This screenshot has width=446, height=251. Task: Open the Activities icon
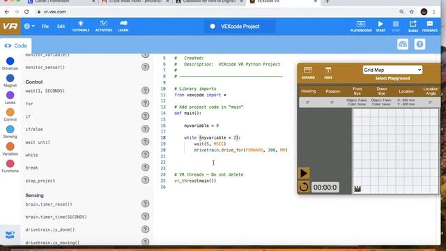[x=104, y=26]
